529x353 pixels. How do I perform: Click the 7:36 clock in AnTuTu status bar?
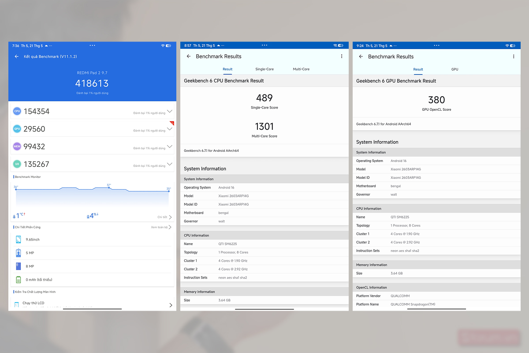[15, 45]
